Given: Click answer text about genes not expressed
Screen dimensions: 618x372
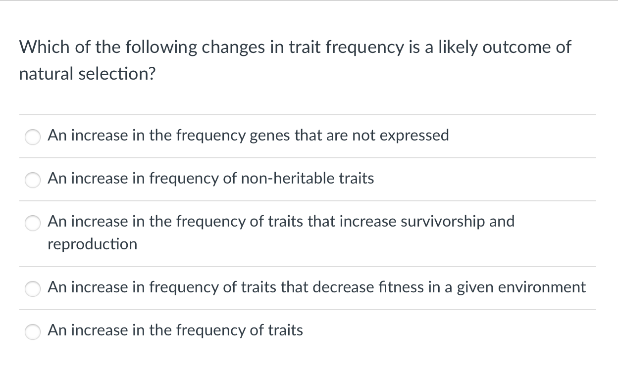Looking at the screenshot, I should pyautogui.click(x=248, y=135).
